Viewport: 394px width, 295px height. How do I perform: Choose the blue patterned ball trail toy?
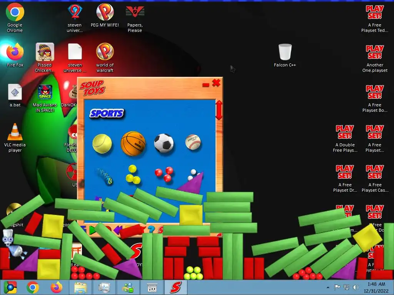pos(105,176)
